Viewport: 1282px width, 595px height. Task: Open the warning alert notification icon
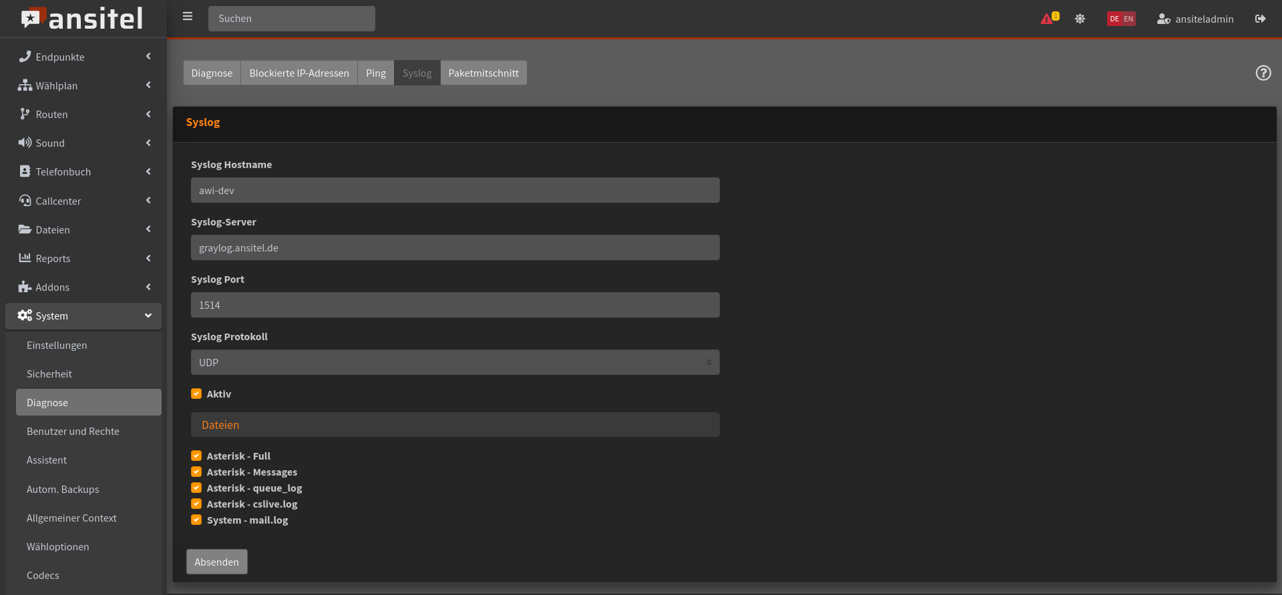(1048, 19)
